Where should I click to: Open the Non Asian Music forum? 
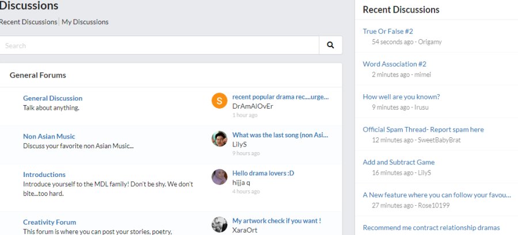49,136
